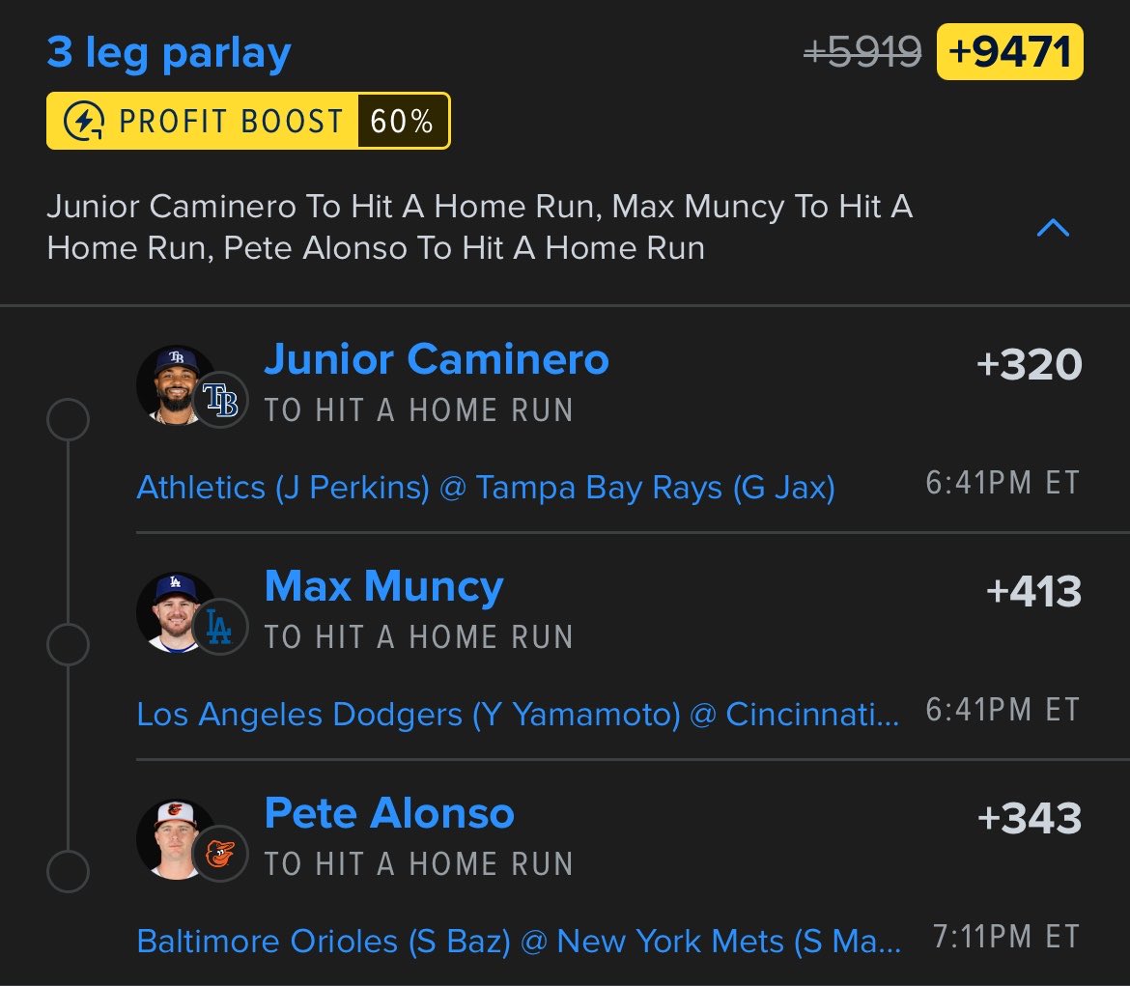Open Pete Alonso's player headshot
1130x986 pixels.
[175, 839]
